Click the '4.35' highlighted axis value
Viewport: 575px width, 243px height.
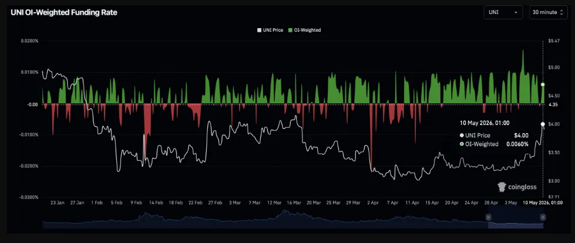[553, 104]
